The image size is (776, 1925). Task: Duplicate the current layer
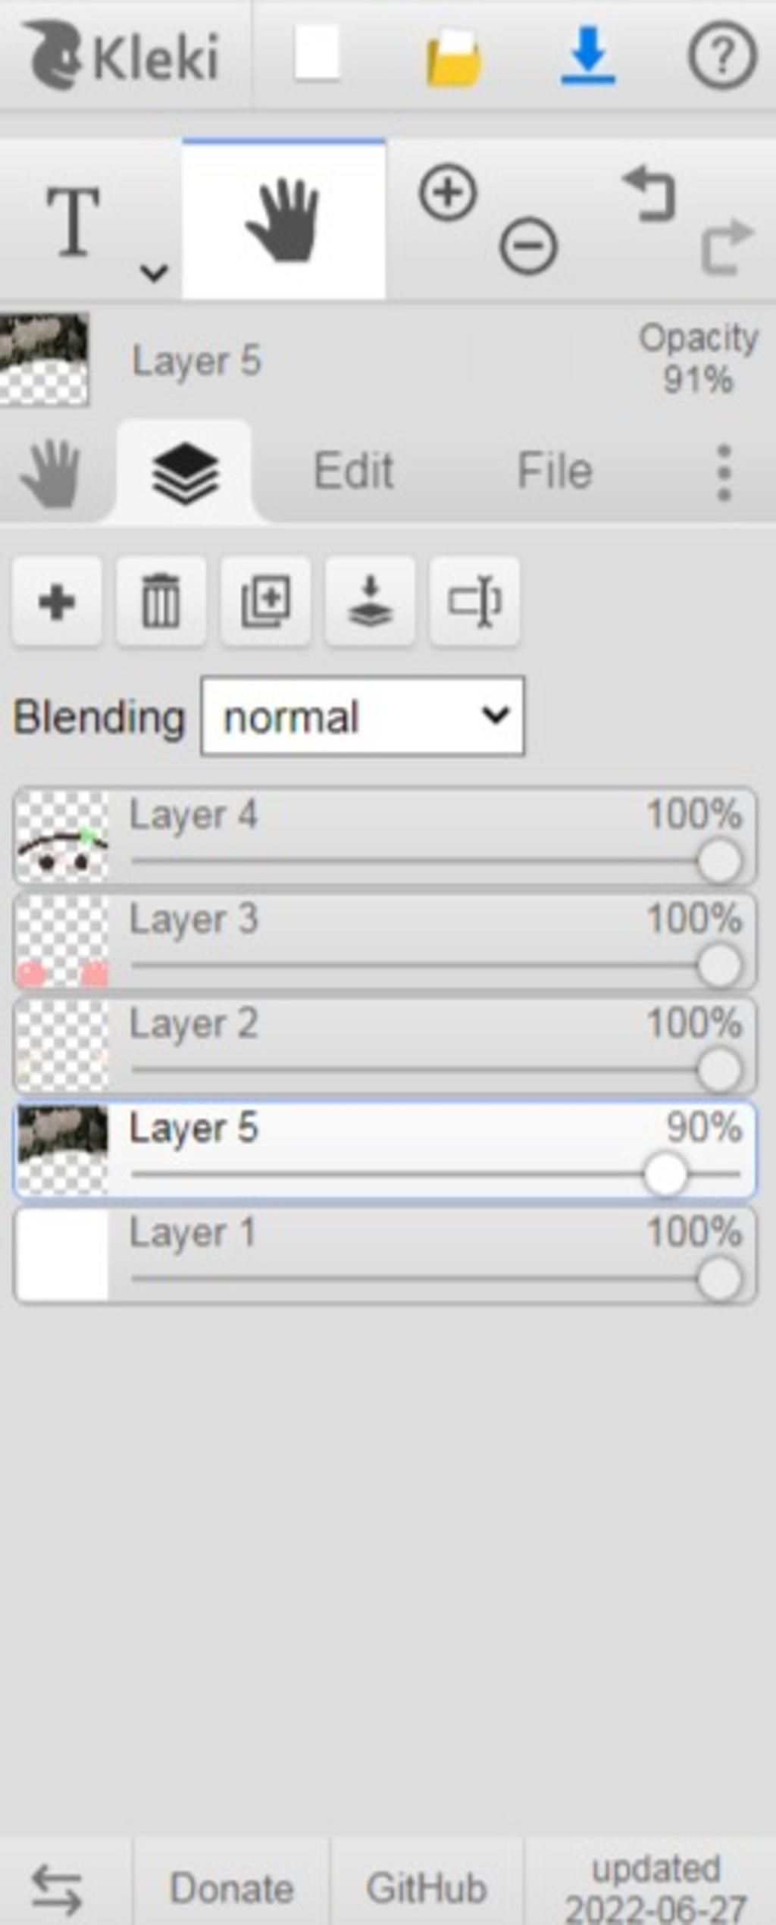[x=266, y=603]
